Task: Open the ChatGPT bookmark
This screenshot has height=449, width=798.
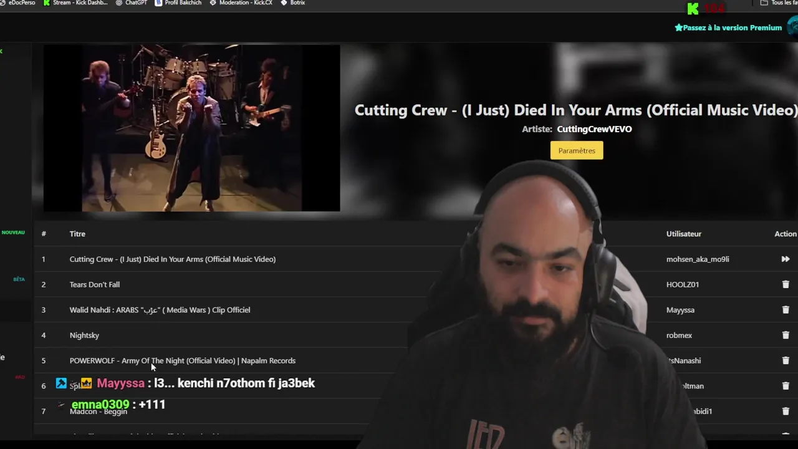Action: click(x=132, y=2)
